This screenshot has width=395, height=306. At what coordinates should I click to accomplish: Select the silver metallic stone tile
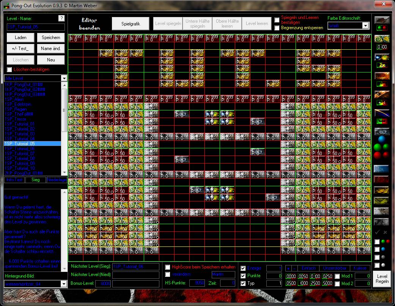[x=382, y=211]
